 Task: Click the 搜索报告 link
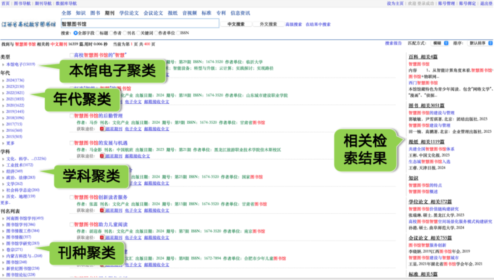393,43
